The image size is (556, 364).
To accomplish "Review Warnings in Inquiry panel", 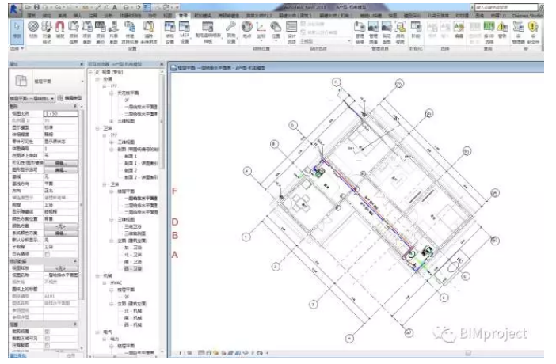I will 502,29.
